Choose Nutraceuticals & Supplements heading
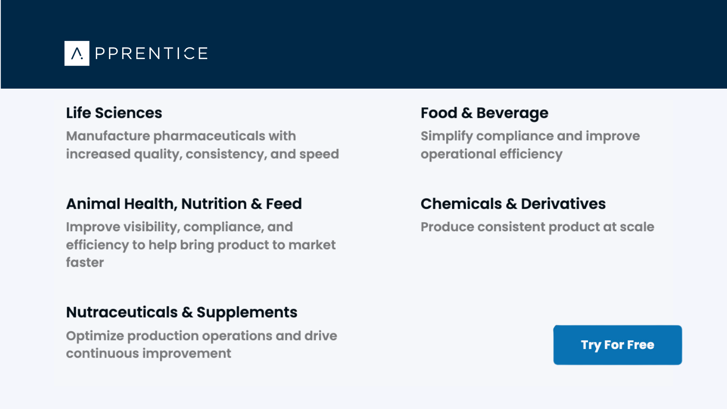The height and width of the screenshot is (409, 727). point(182,312)
